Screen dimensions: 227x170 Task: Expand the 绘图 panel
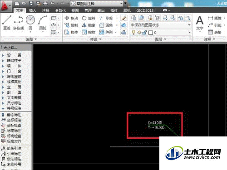pyautogui.click(x=31, y=39)
